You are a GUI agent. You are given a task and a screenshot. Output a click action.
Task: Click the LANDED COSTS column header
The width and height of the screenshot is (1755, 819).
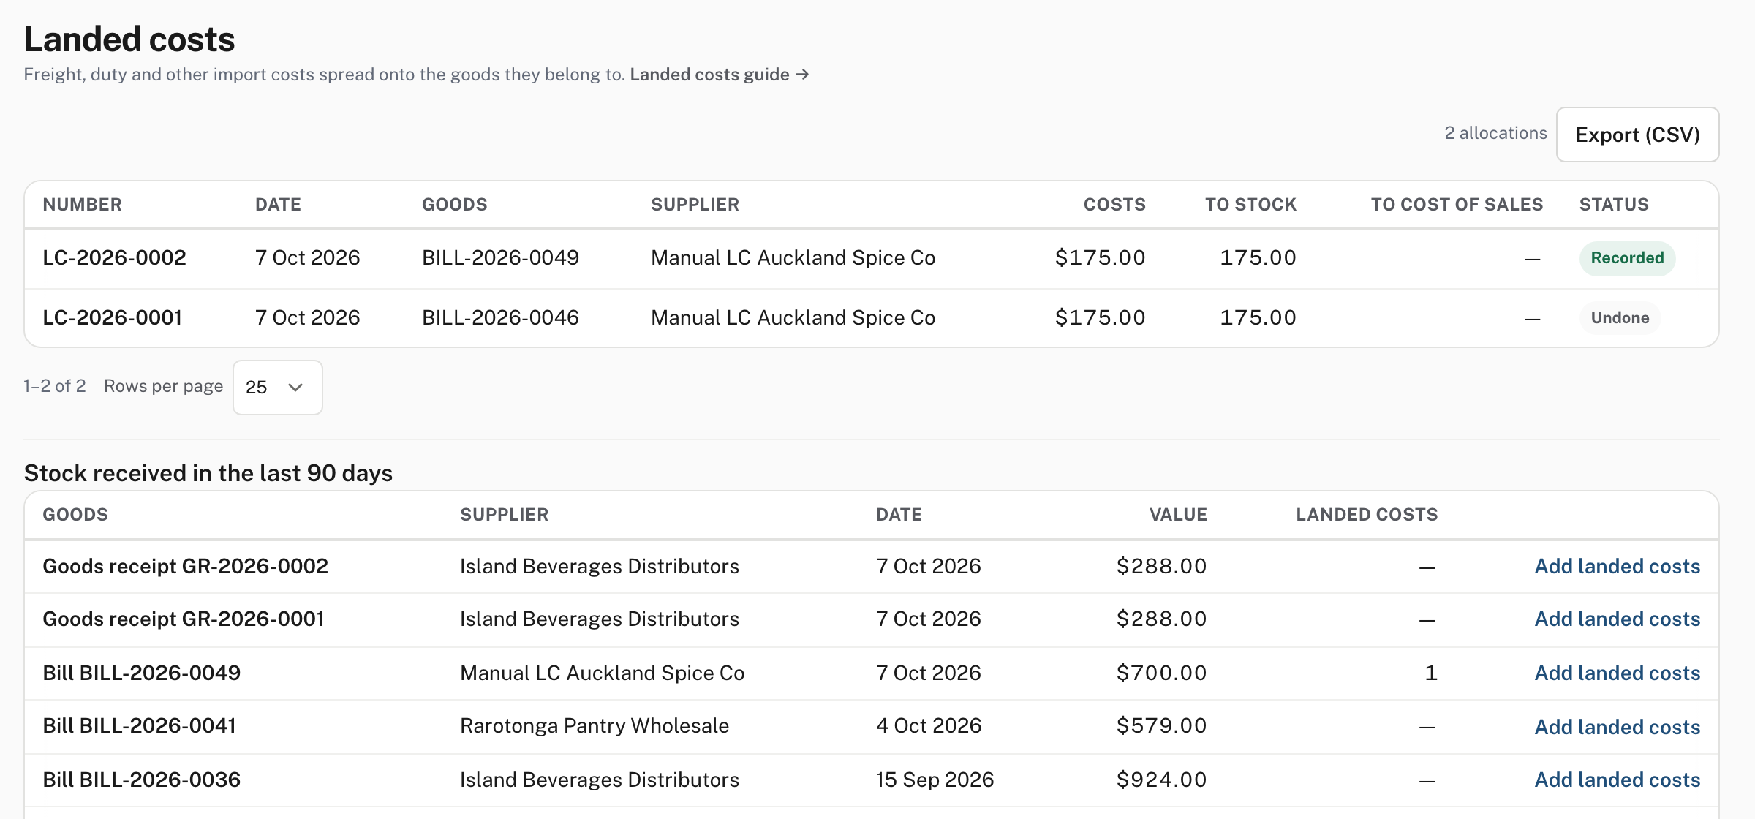pyautogui.click(x=1367, y=515)
